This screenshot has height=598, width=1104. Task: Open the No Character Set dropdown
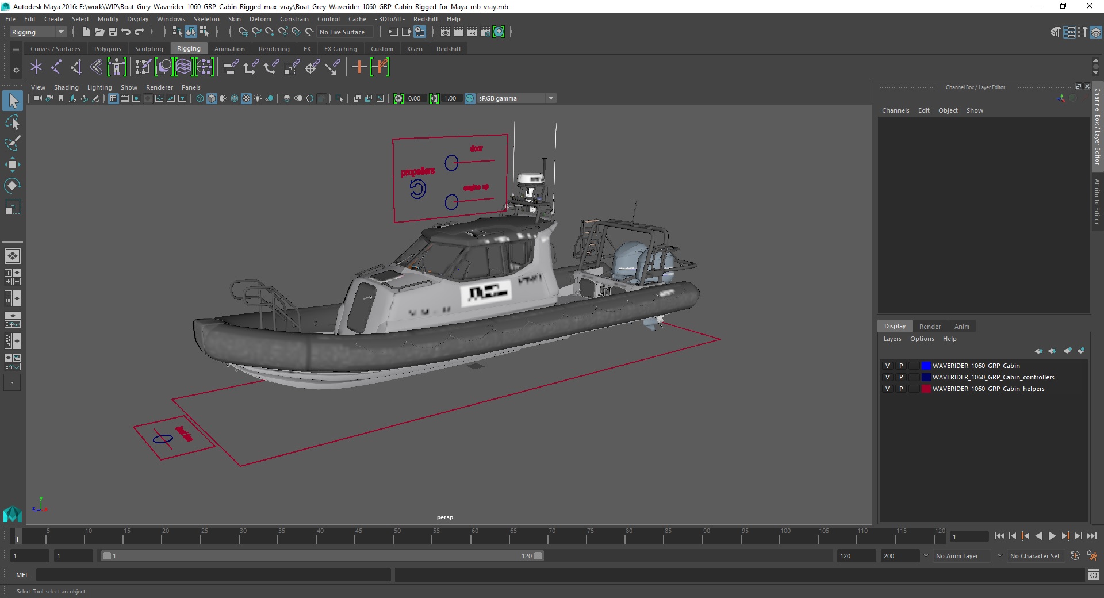point(1035,556)
